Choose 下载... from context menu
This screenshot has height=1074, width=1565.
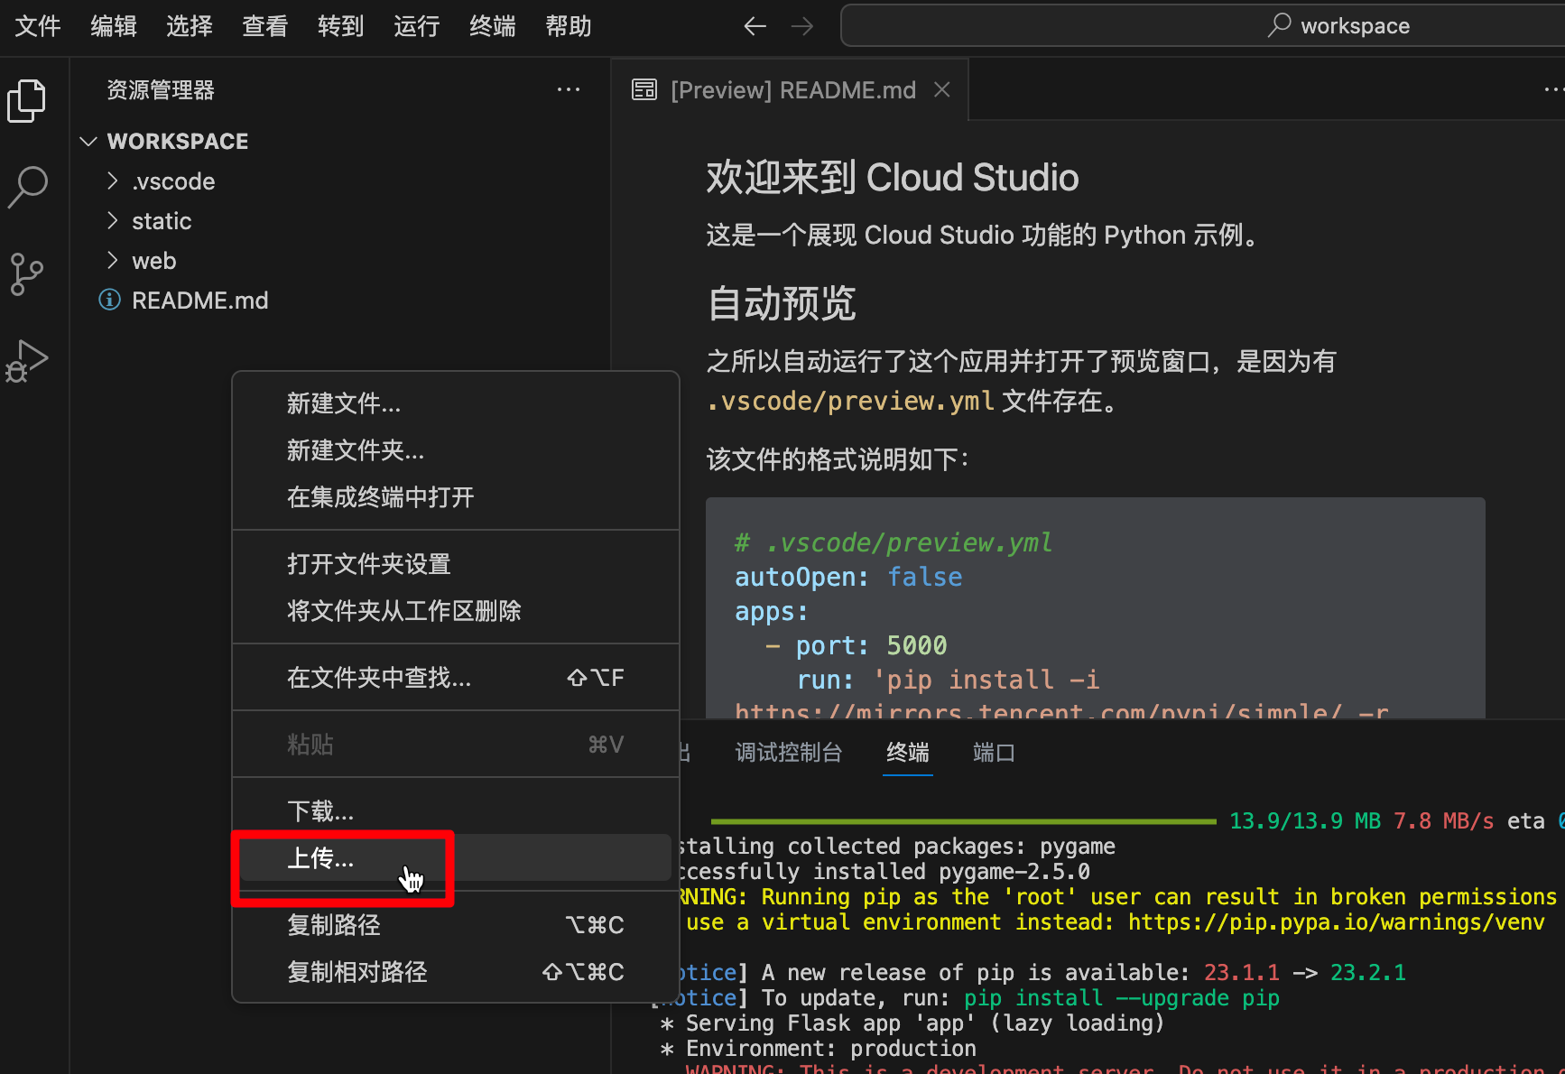coord(456,811)
